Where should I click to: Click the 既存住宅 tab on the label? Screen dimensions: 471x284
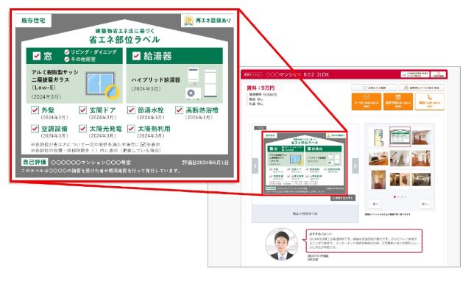pyautogui.click(x=33, y=21)
